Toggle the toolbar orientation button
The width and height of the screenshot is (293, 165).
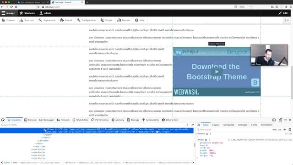click(x=287, y=20)
